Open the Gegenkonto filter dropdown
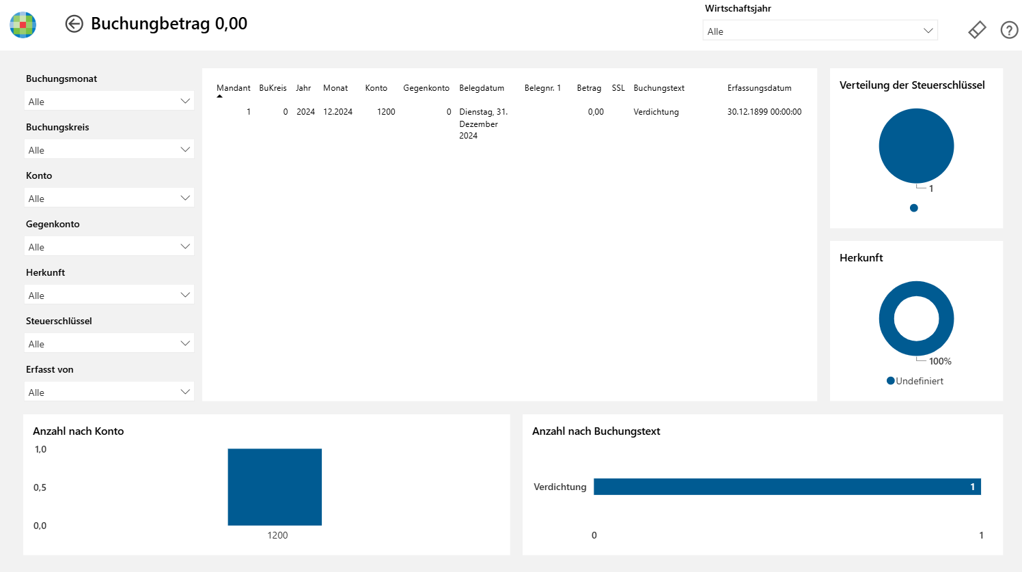 click(109, 246)
